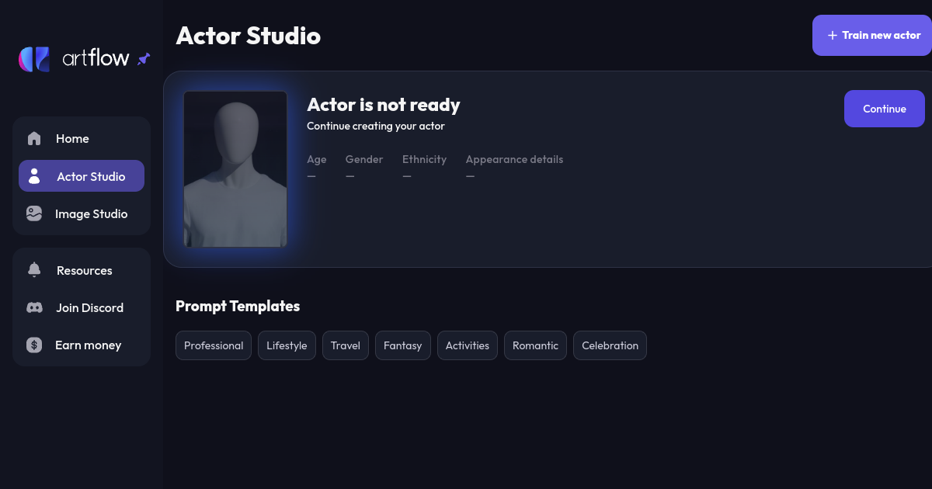Select the Celebration template chip

pos(610,345)
